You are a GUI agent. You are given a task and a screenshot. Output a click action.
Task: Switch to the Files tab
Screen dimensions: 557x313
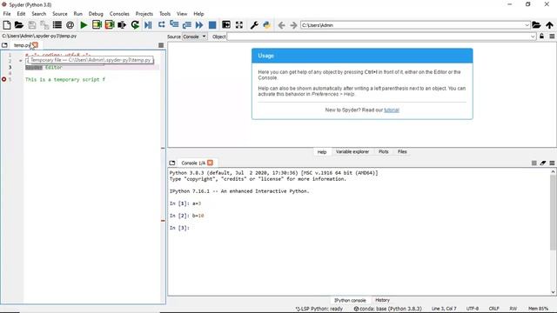[x=402, y=151]
